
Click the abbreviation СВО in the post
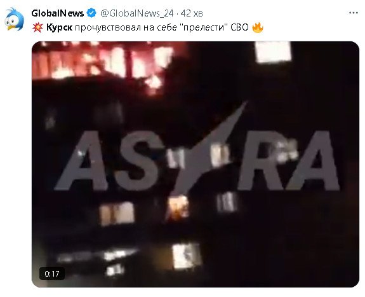[x=239, y=27]
